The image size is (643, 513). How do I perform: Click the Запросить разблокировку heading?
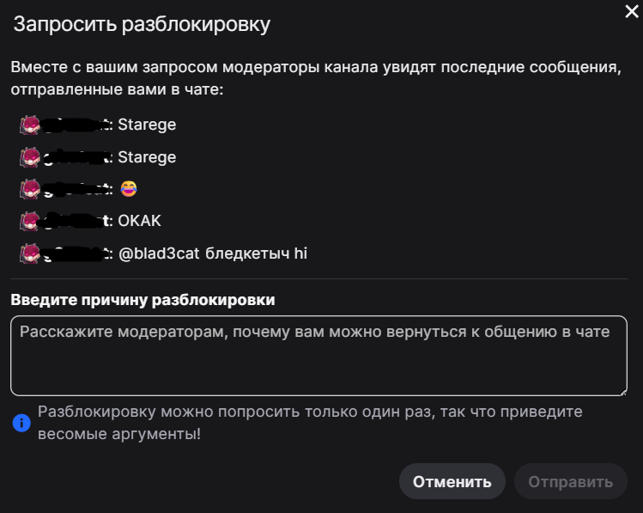coord(142,24)
